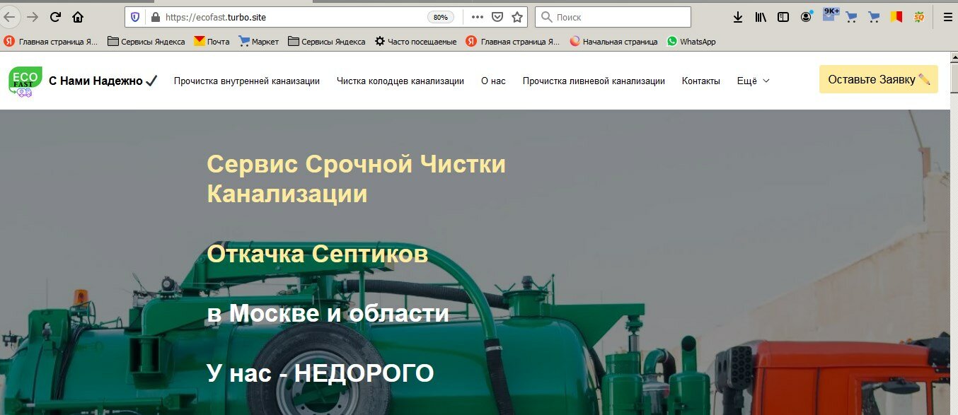Screen dimensions: 958x415
Task: Save page to Pocket icon
Action: [497, 17]
